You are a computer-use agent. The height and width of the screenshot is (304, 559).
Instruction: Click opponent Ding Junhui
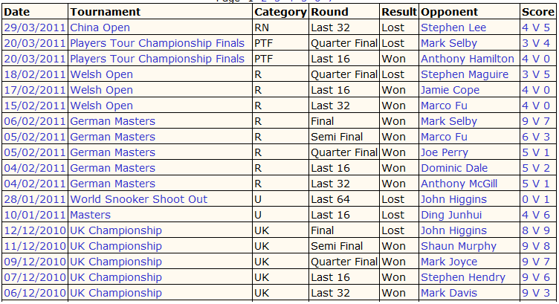451,215
